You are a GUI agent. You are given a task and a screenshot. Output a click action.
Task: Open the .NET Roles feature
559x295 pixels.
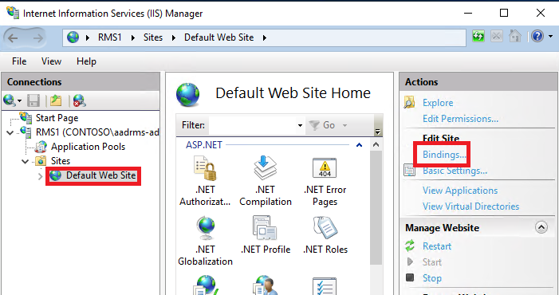pyautogui.click(x=325, y=235)
